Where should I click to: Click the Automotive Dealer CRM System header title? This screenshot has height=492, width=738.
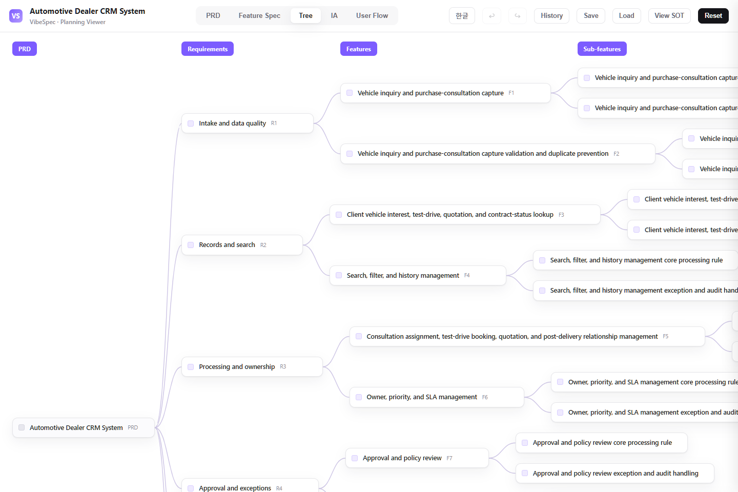(x=87, y=11)
